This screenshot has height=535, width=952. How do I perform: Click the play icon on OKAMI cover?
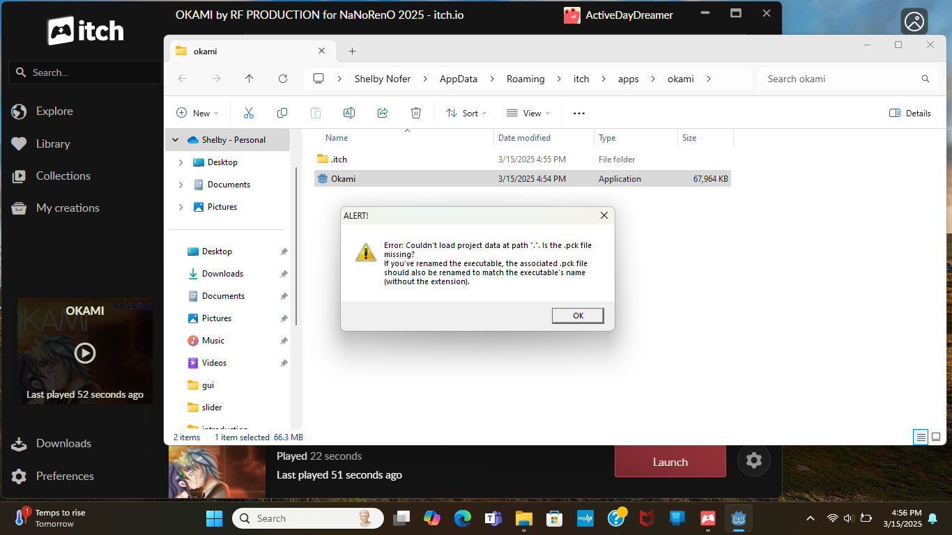pyautogui.click(x=85, y=352)
